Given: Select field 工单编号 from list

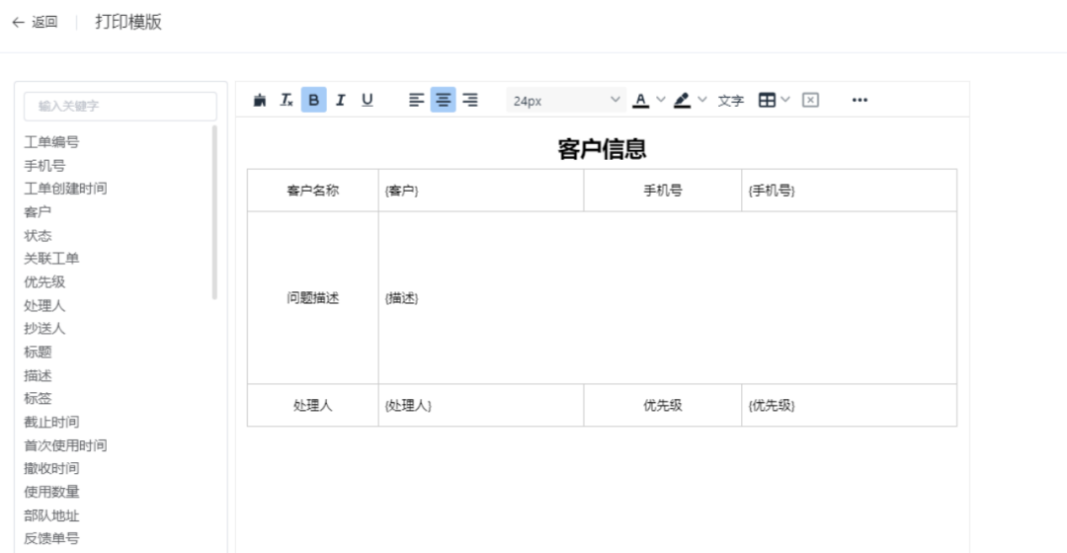Looking at the screenshot, I should 51,142.
